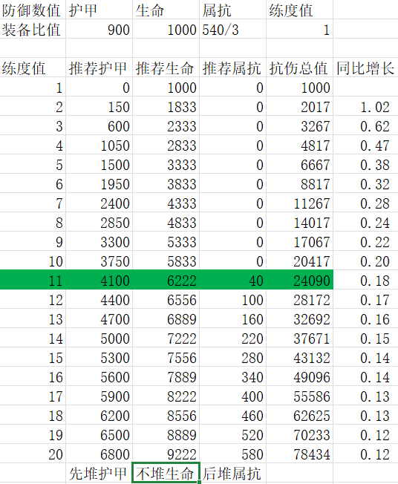This screenshot has width=398, height=484.
Task: Click the 540/3 cell under 属抗
Action: tap(233, 29)
